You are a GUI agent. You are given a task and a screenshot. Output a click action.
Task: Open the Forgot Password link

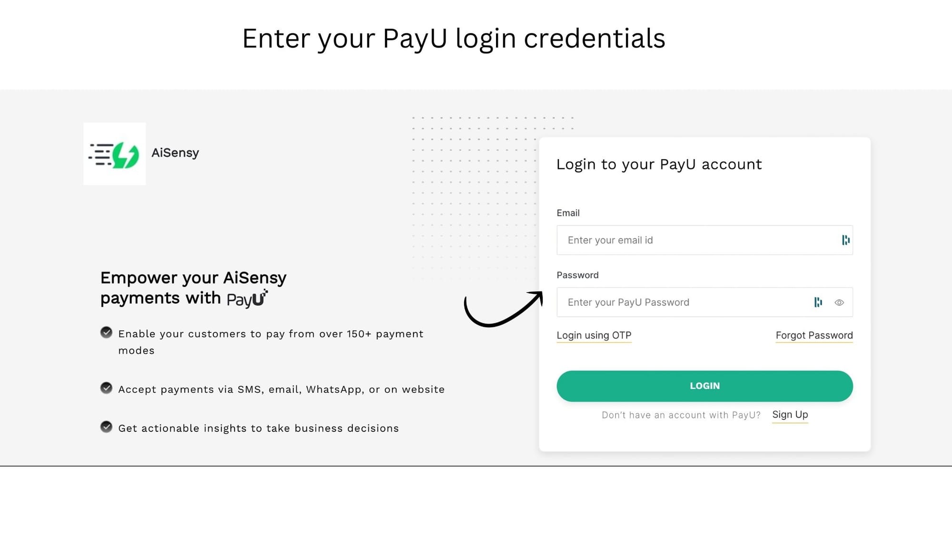[814, 335]
